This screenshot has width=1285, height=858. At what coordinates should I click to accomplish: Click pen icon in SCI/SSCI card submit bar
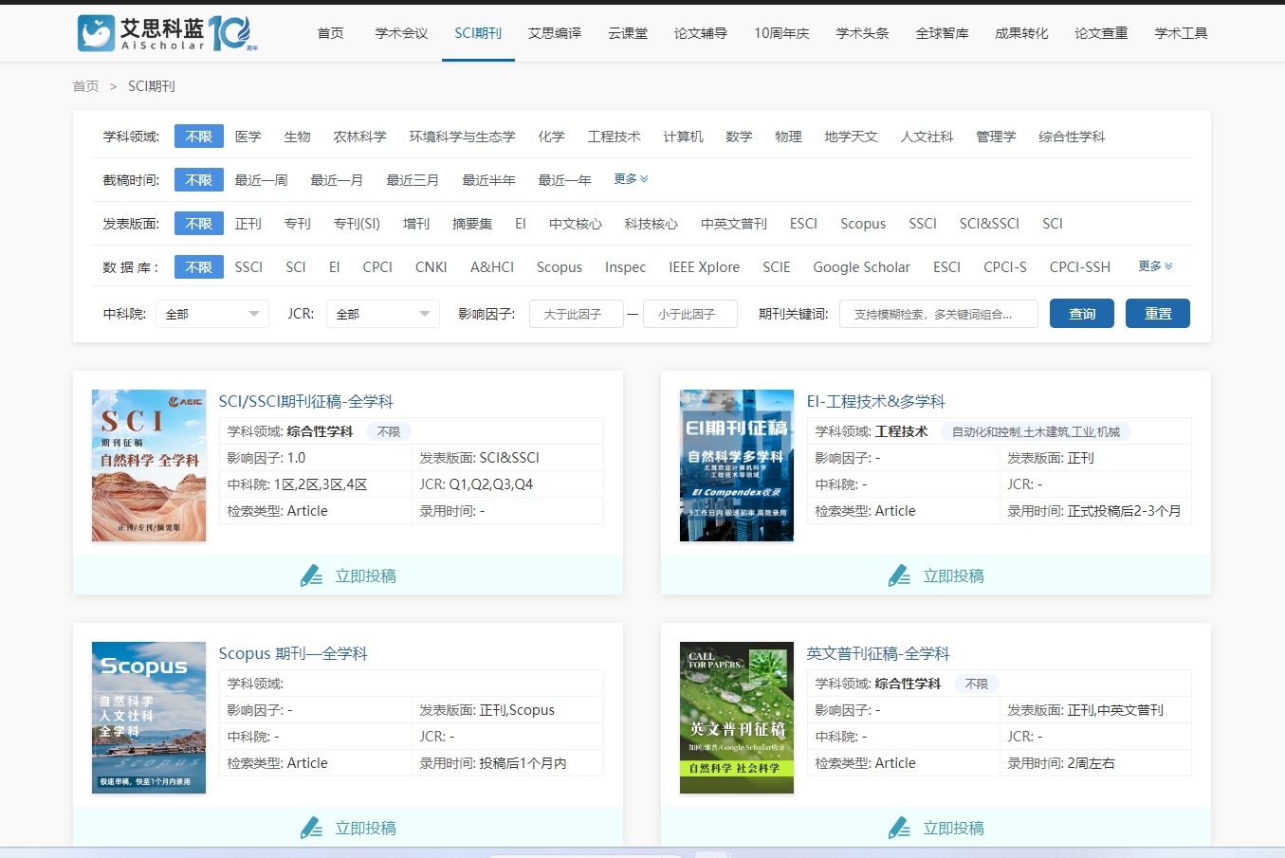click(x=311, y=575)
